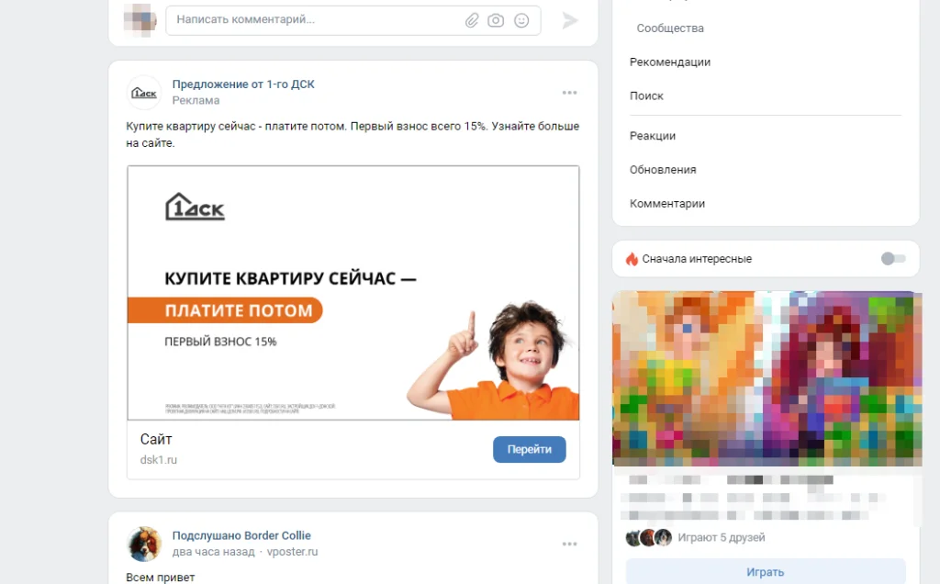Screen dimensions: 940x584
Task: Select Поиск in the side menu
Action: click(x=646, y=95)
